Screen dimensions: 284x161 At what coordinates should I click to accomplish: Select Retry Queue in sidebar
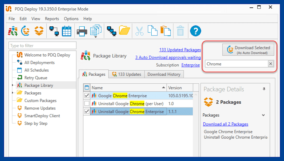[36, 78]
